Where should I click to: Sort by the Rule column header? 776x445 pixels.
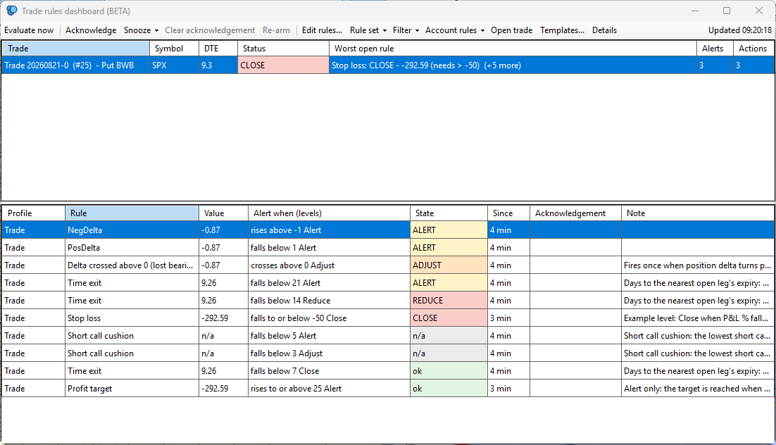pos(132,213)
